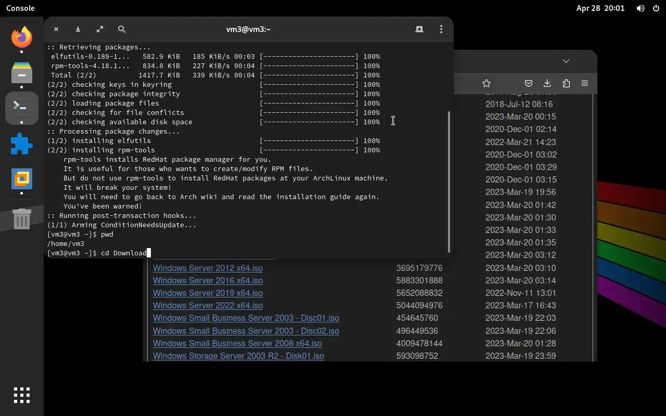The image size is (666, 416).
Task: Click the terminal output line /home/vm3
Action: pyautogui.click(x=66, y=243)
